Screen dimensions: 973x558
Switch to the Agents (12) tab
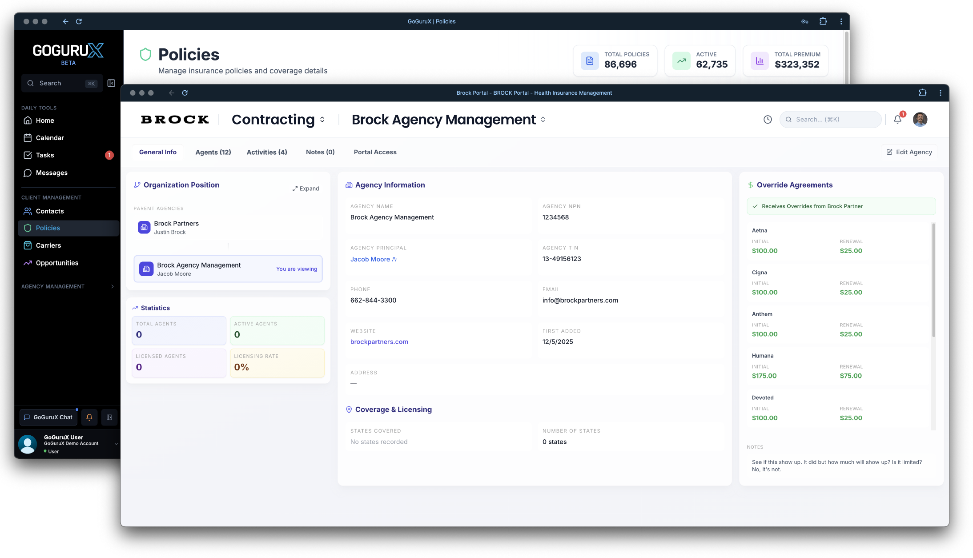(x=213, y=152)
